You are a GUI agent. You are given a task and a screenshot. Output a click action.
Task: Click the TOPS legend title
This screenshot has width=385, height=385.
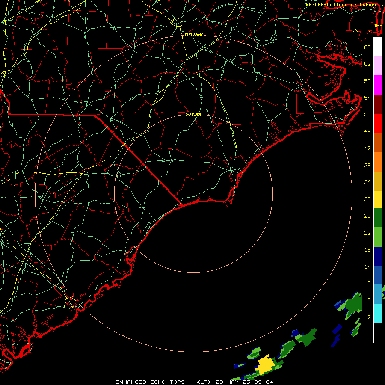[x=376, y=25]
